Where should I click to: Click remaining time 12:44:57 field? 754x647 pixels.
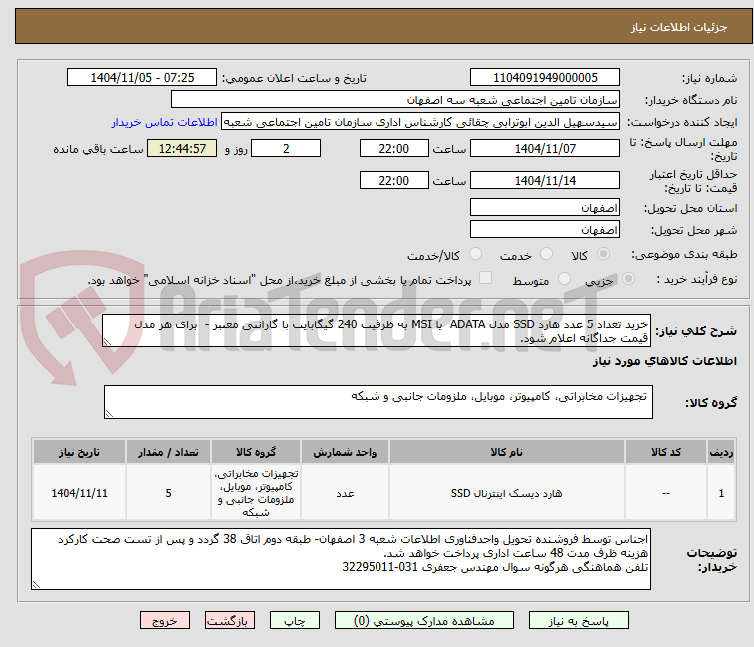pos(182,148)
